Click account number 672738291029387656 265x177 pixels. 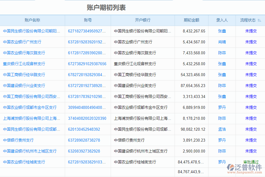tap(88, 64)
